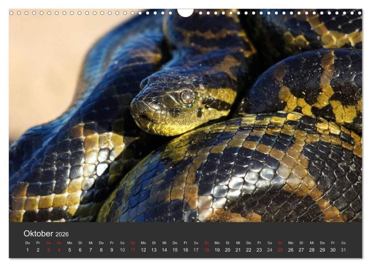This screenshot has height=267, width=371.
Task: Select date 19 in the calendar row
Action: pyautogui.click(x=217, y=250)
